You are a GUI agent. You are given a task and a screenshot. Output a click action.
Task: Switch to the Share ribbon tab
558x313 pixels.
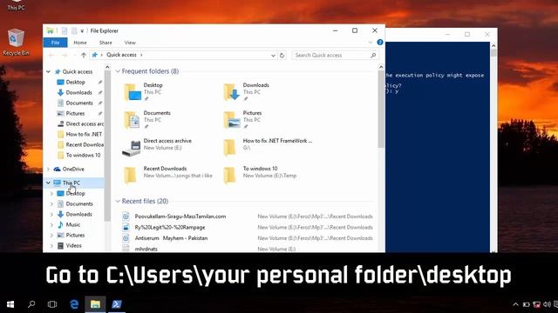(x=105, y=43)
